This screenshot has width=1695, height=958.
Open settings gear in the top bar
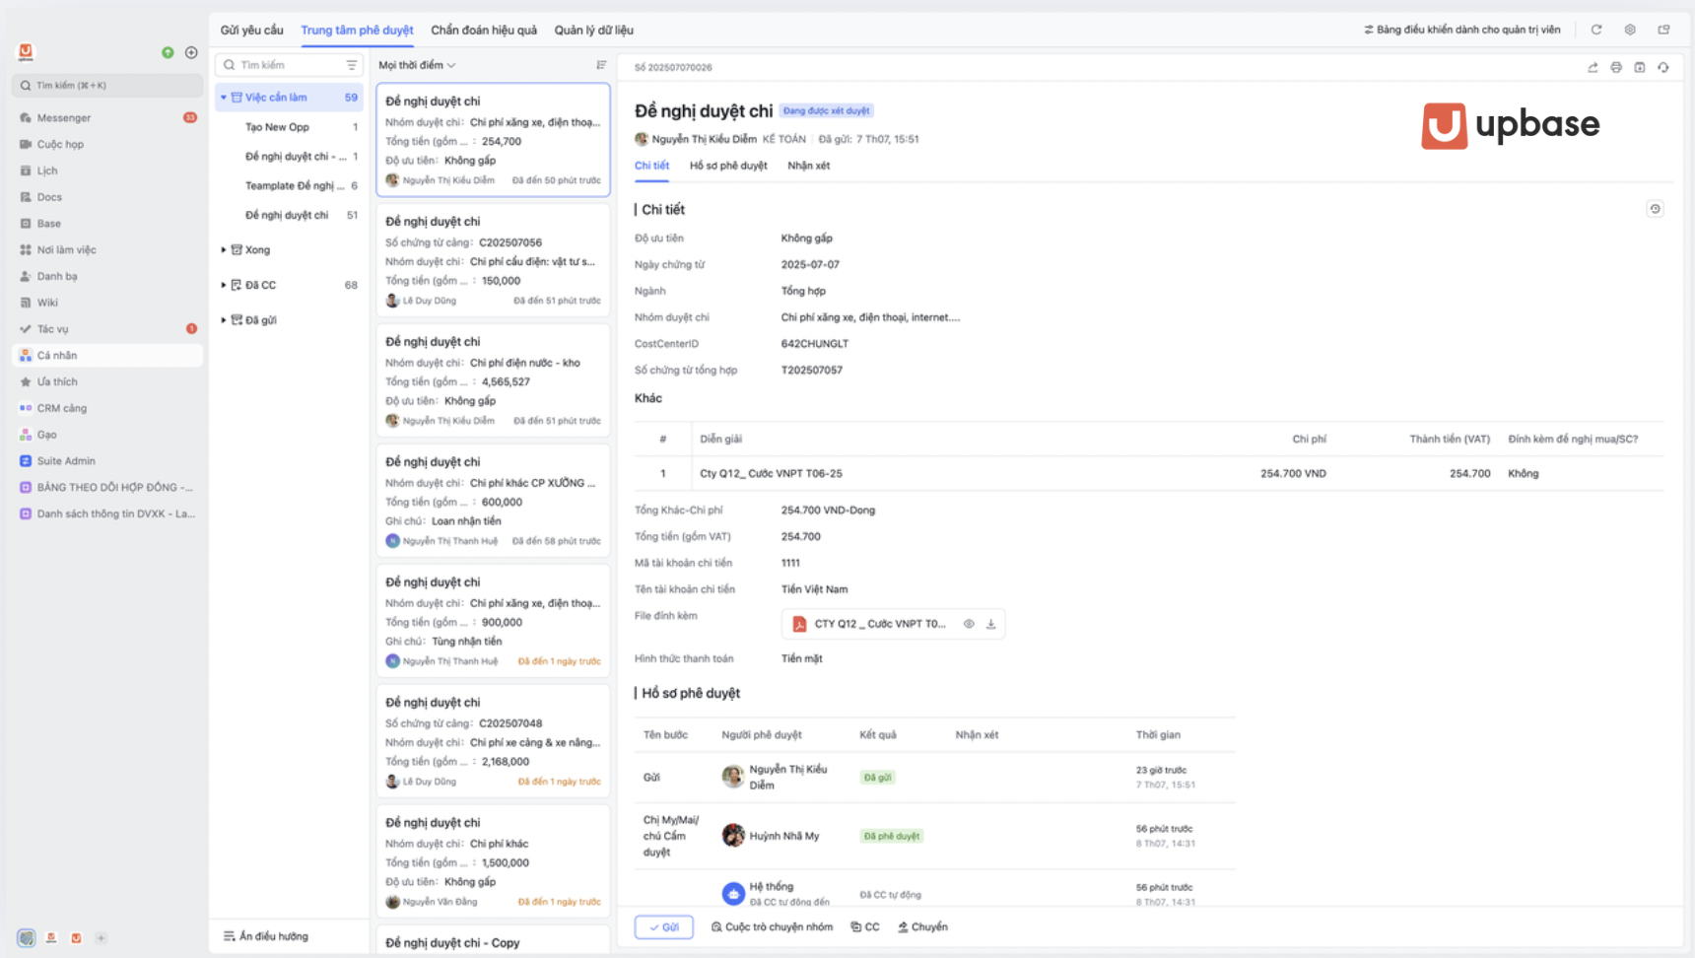1630,30
